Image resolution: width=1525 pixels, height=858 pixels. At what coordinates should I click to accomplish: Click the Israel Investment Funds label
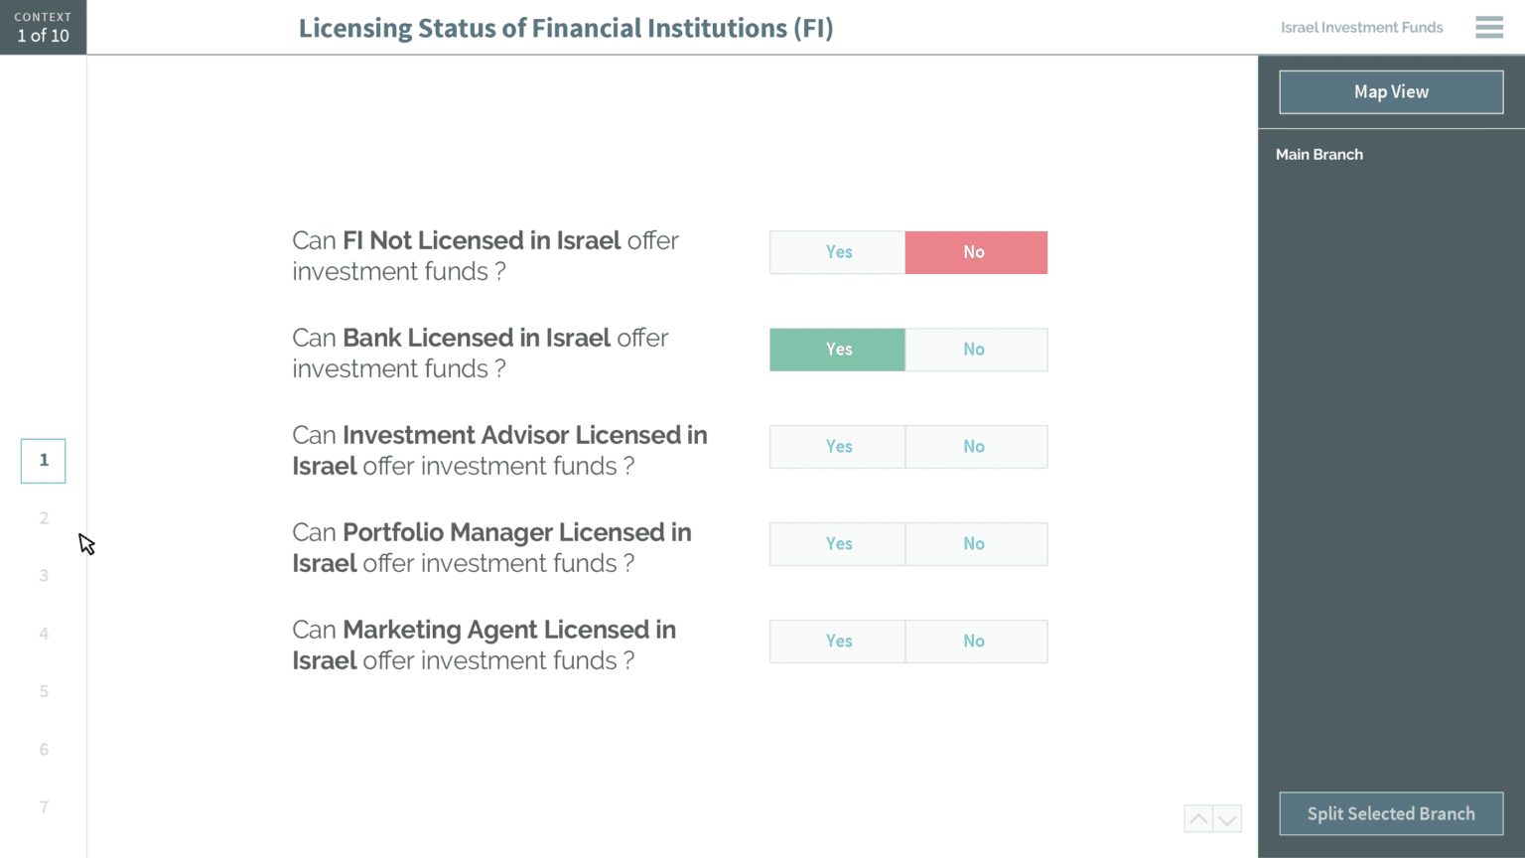coord(1361,28)
